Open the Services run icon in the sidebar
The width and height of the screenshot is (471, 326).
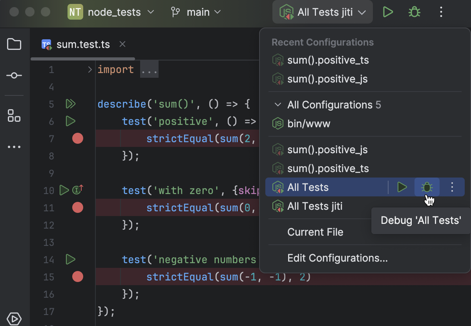coord(14,318)
